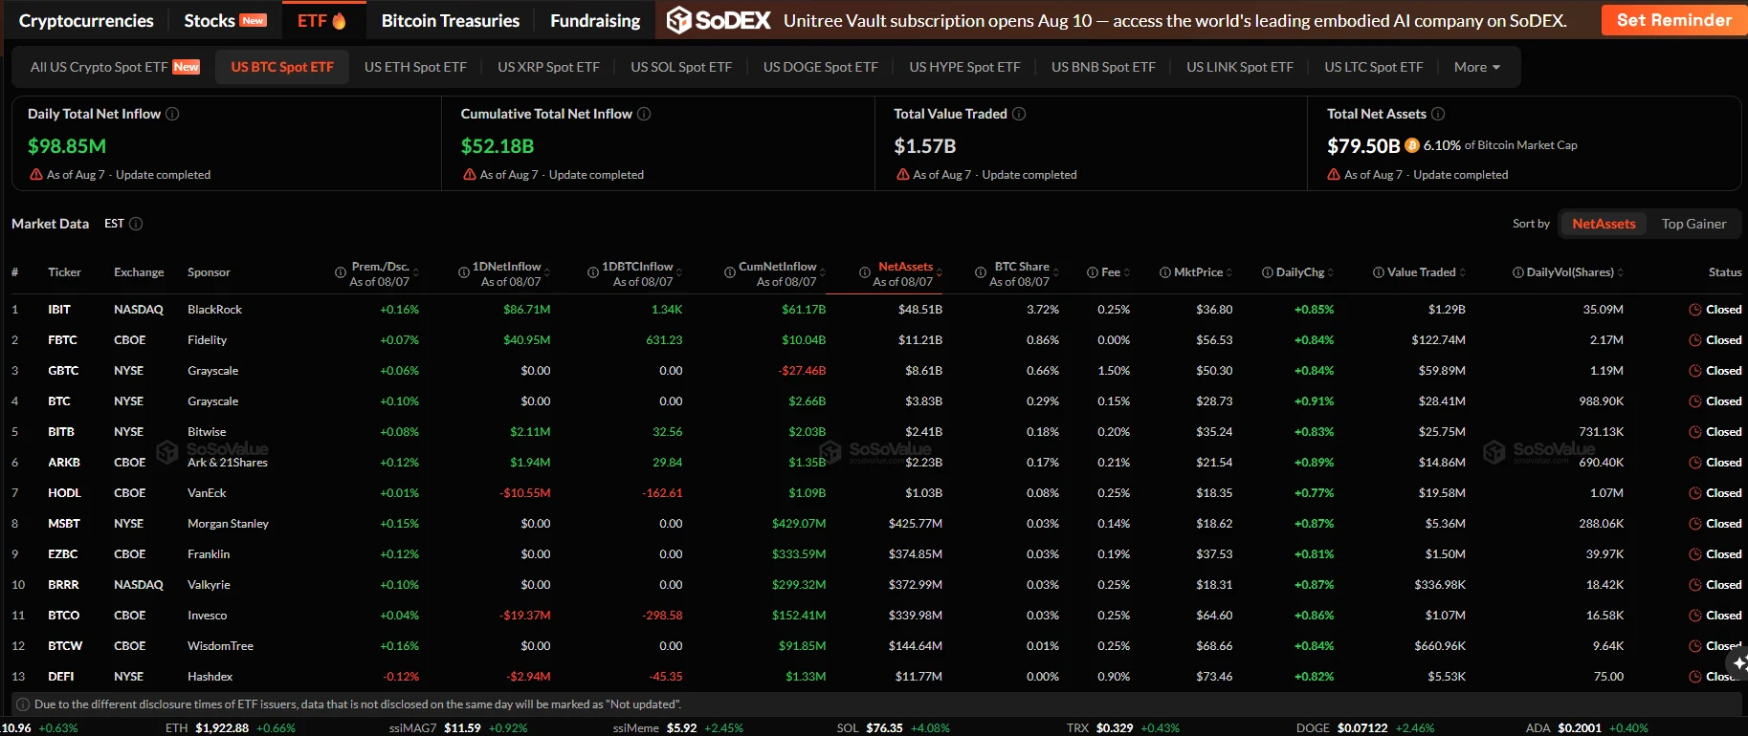The width and height of the screenshot is (1748, 736).
Task: Switch sorting to Top Gainer
Action: click(x=1693, y=224)
